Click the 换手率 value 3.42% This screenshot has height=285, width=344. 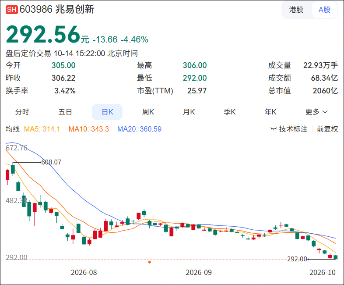pyautogui.click(x=65, y=91)
